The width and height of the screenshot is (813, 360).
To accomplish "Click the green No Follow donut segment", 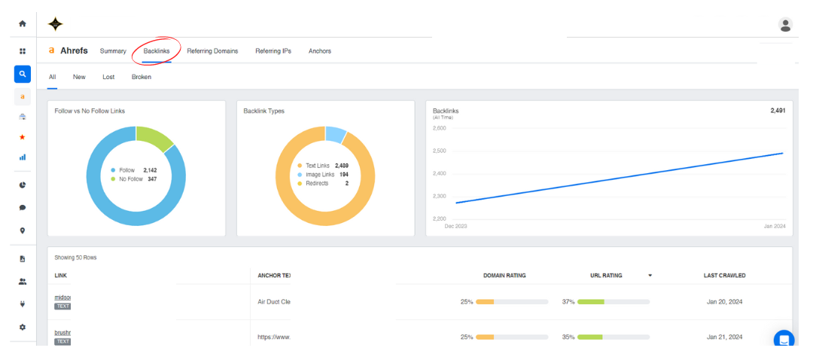I will 154,136.
